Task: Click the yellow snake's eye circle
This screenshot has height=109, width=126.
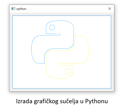Action: coord(68,71)
